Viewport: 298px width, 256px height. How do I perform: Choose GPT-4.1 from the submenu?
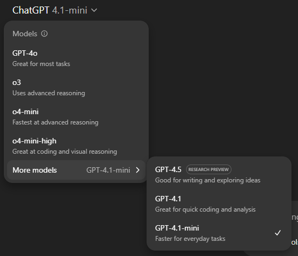(219, 204)
